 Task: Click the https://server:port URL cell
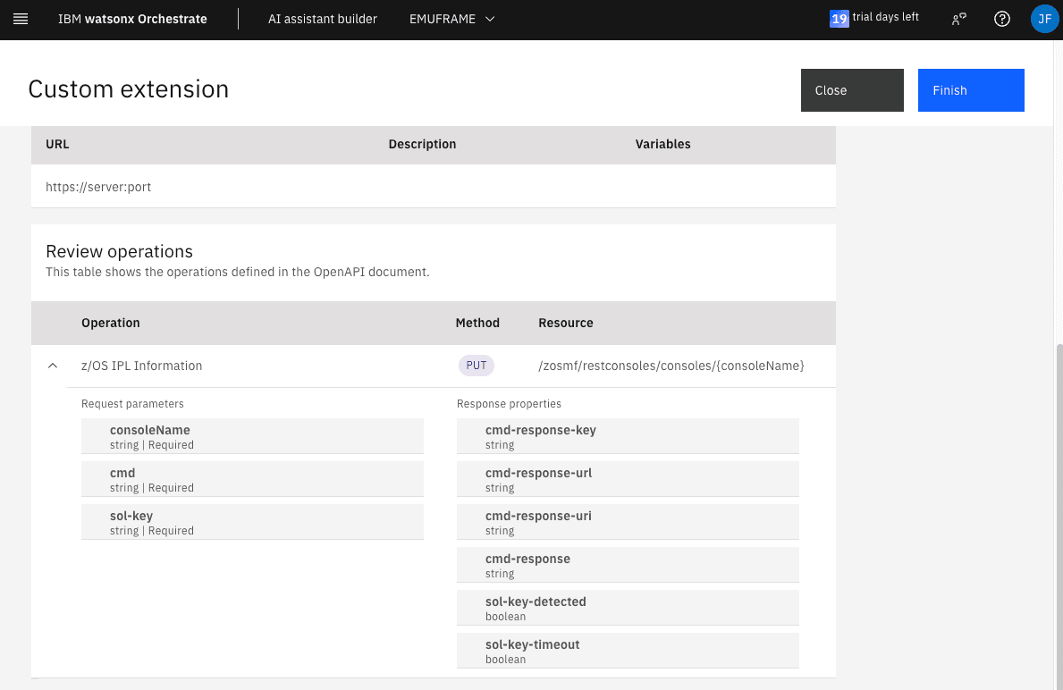pos(98,187)
